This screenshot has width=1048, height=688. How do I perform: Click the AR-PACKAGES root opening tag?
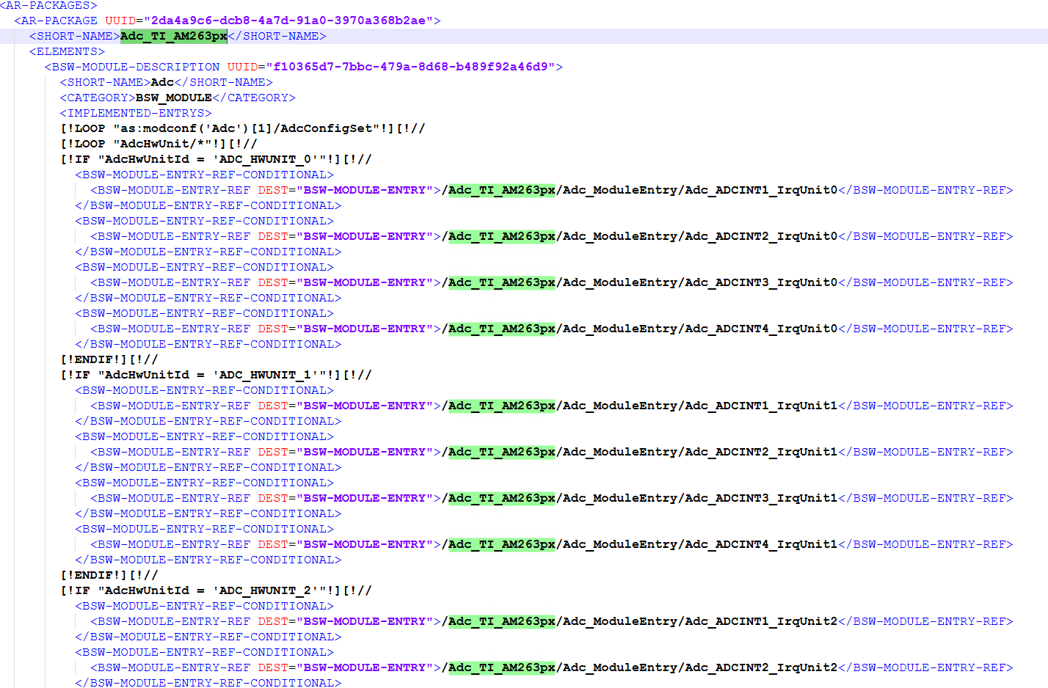pyautogui.click(x=48, y=5)
